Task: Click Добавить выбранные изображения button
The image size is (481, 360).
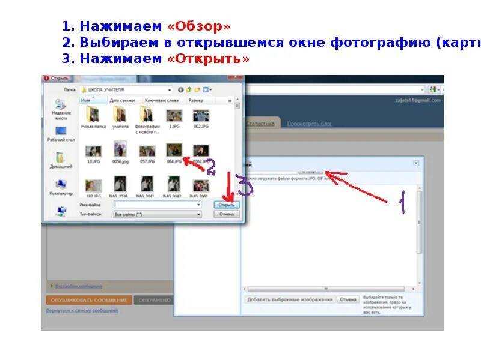Action: coord(290,299)
